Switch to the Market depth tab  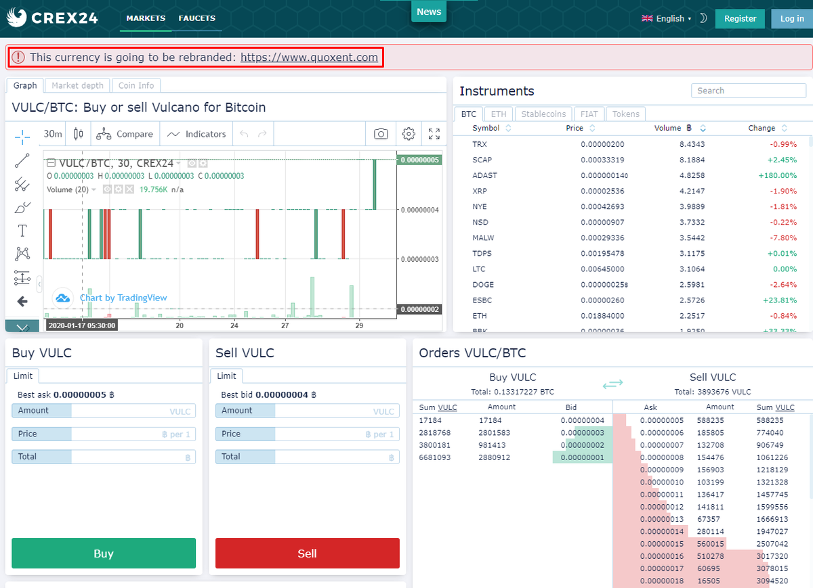tap(78, 85)
